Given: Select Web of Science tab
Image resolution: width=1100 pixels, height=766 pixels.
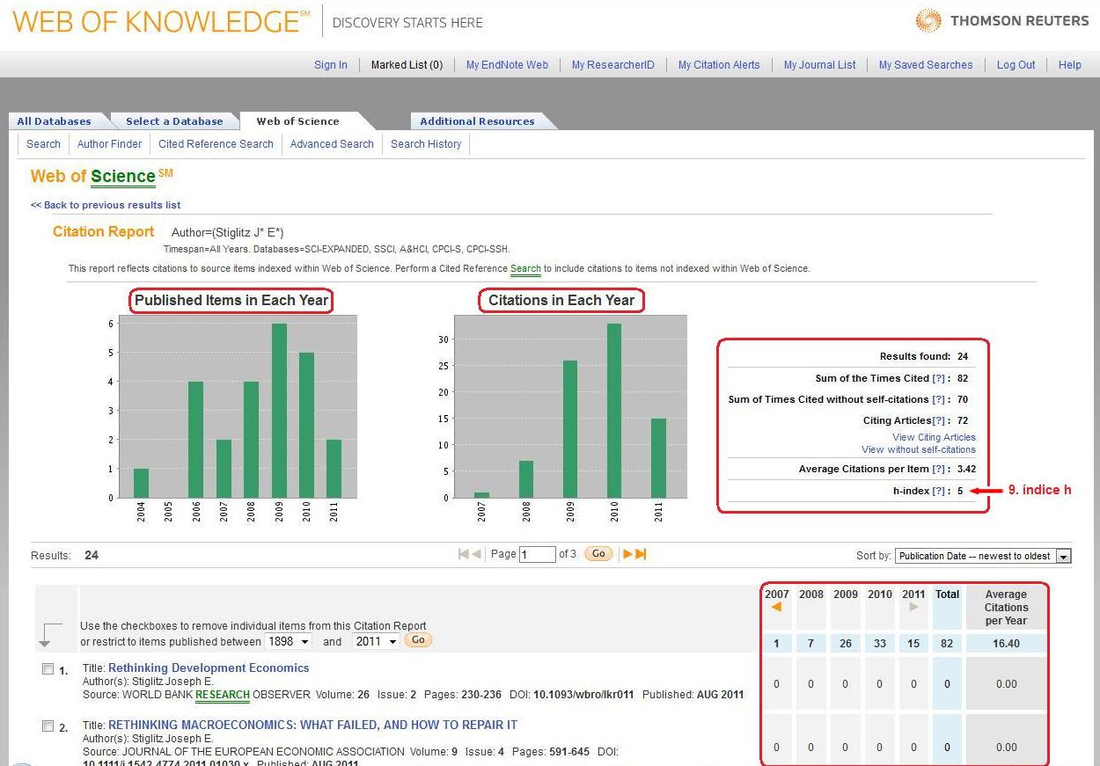Looking at the screenshot, I should click(x=297, y=121).
